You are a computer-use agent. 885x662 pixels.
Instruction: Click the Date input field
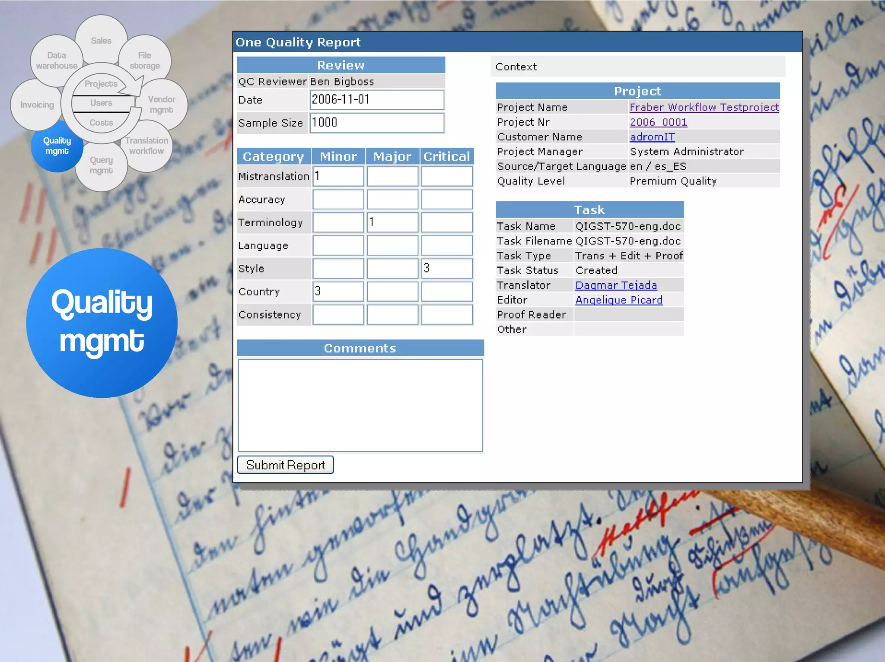(x=376, y=100)
